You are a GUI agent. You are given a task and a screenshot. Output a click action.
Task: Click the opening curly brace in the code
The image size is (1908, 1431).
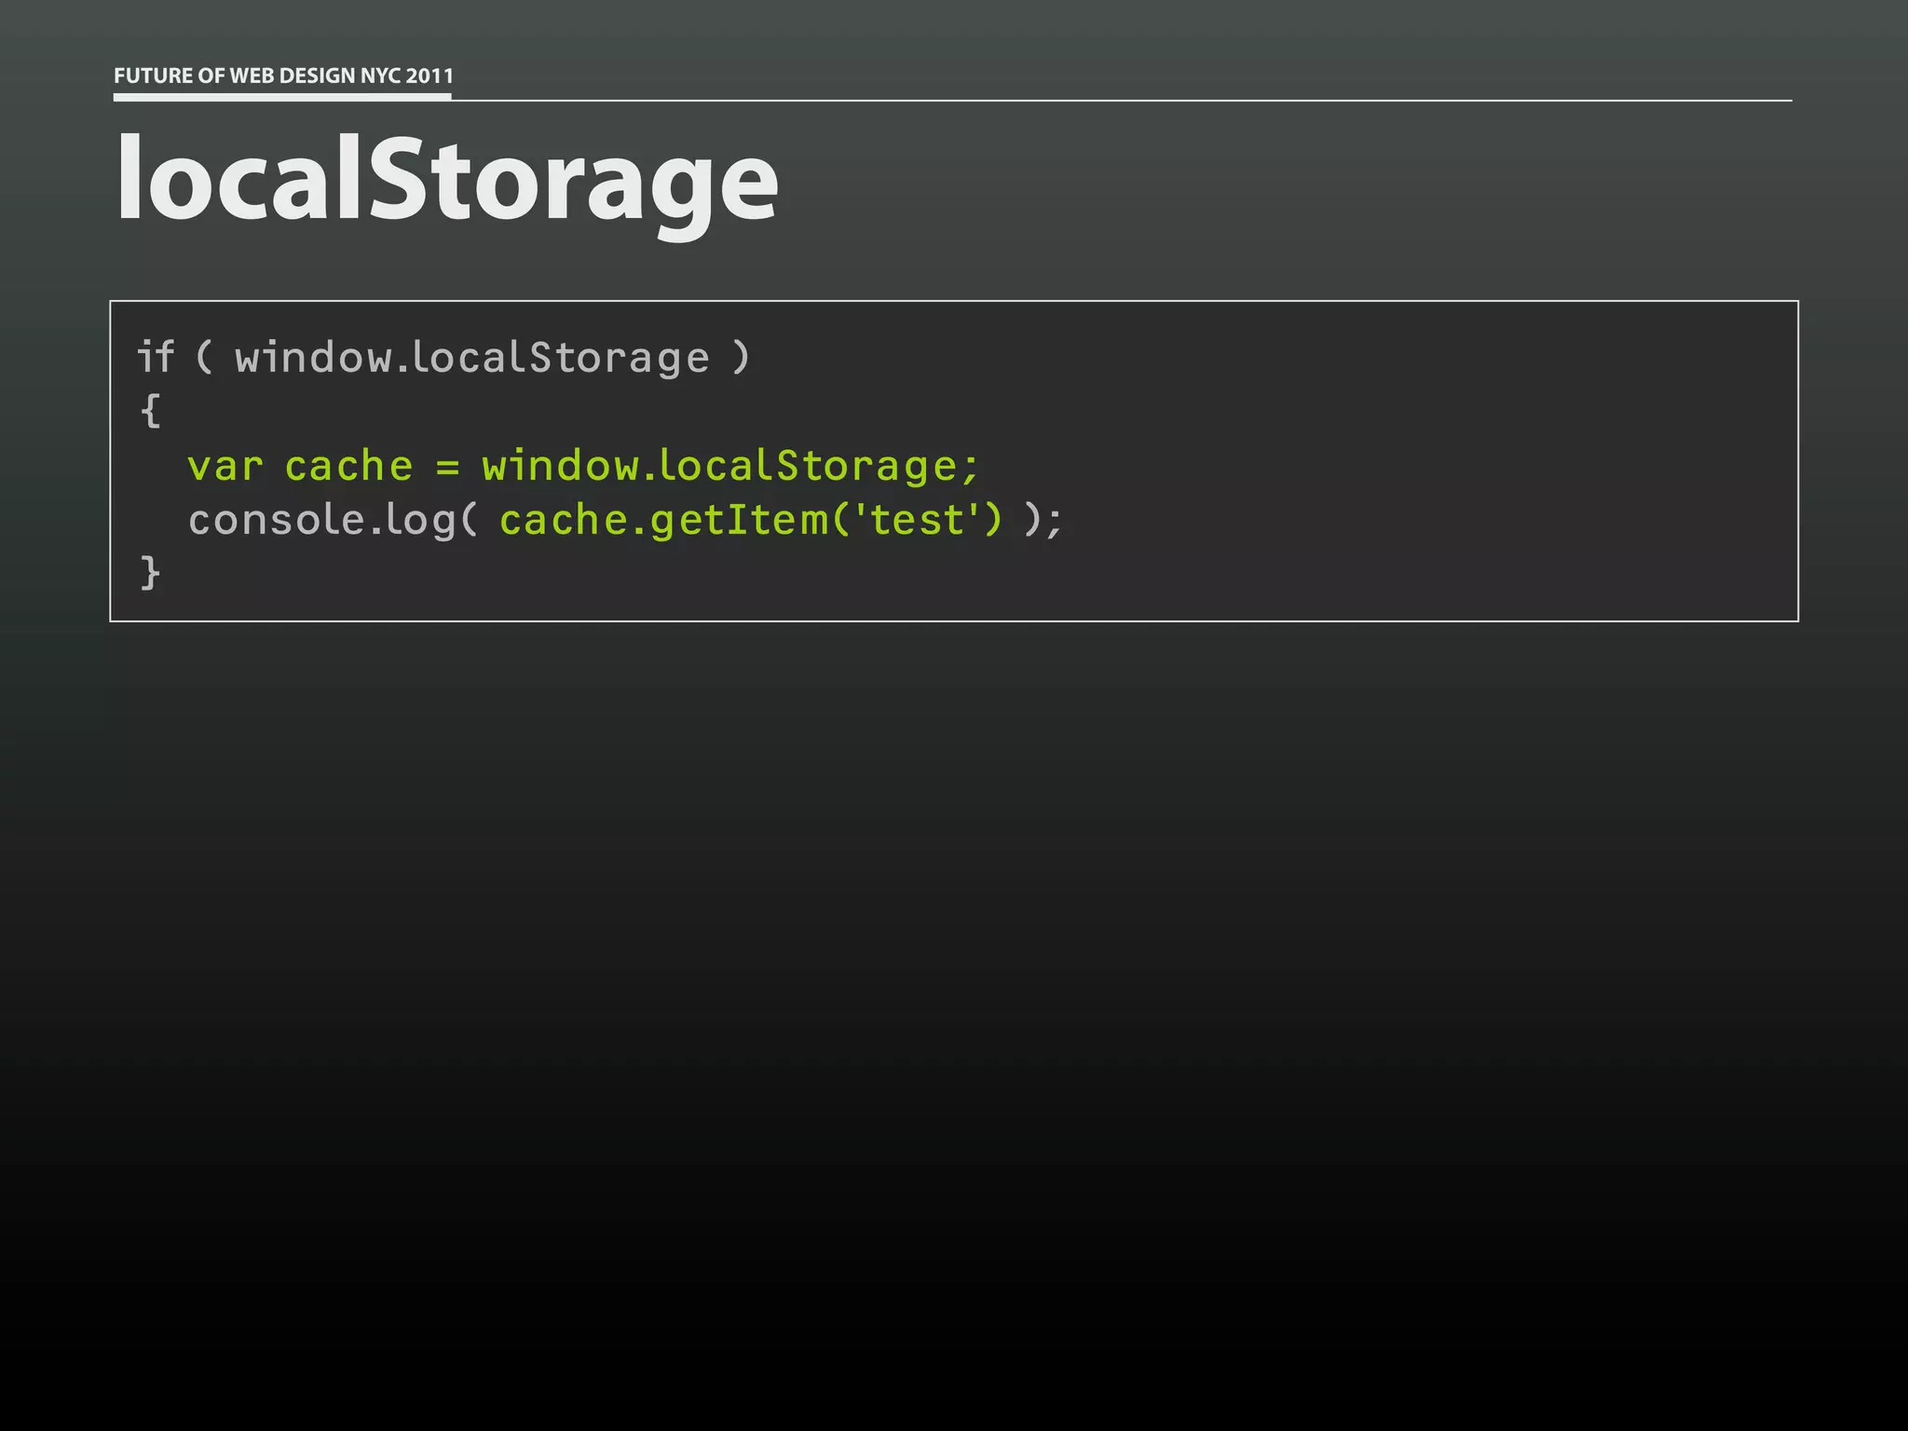point(150,411)
